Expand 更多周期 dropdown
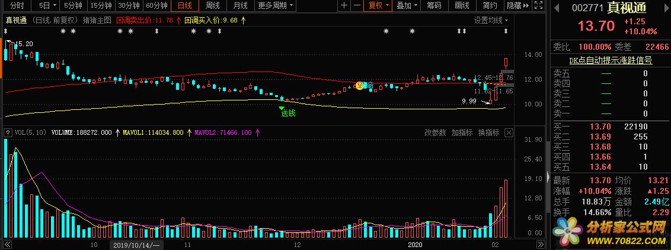 pyautogui.click(x=276, y=5)
